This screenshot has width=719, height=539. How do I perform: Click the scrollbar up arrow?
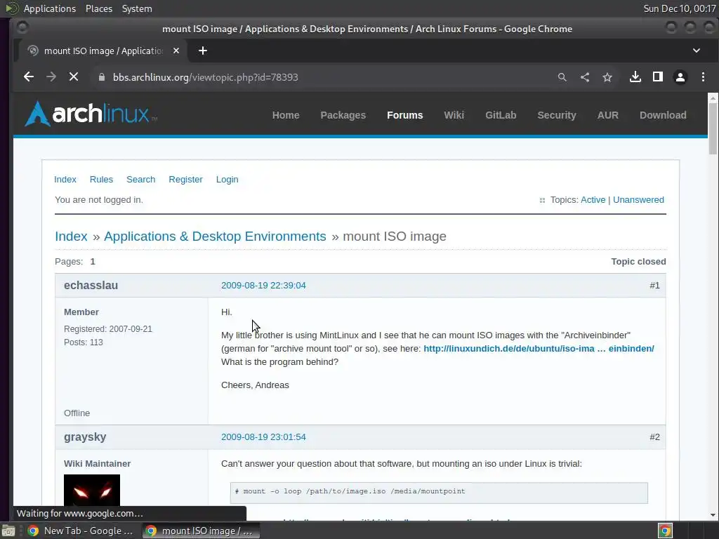[x=713, y=98]
